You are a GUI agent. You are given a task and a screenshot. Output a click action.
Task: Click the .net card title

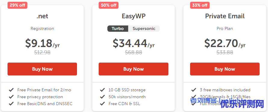pos(42,16)
